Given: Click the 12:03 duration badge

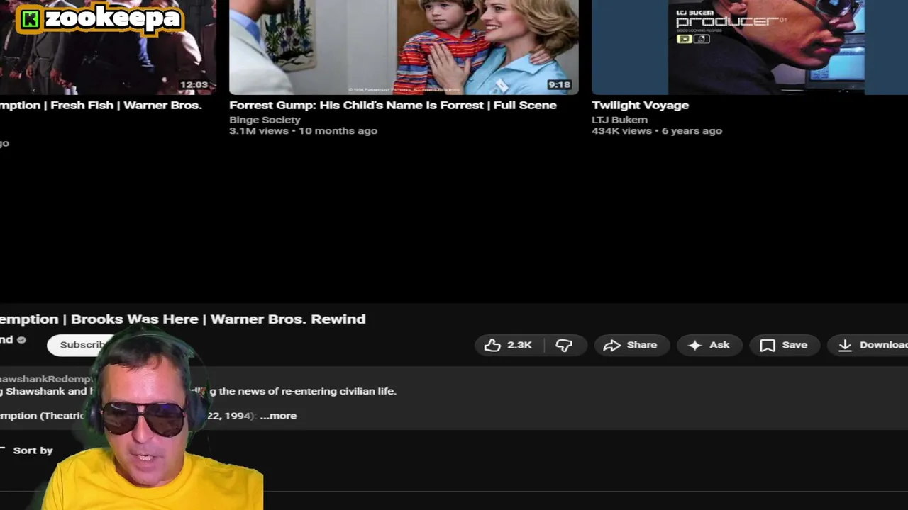Looking at the screenshot, I should coord(194,84).
